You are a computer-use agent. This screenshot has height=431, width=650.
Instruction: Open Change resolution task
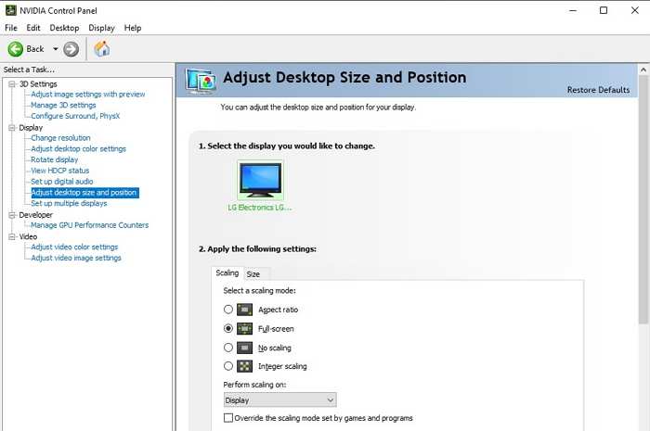click(x=60, y=138)
